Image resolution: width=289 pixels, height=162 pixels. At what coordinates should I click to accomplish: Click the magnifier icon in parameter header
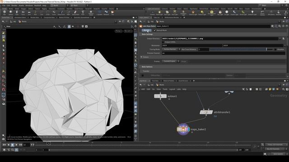pyautogui.click(x=280, y=26)
